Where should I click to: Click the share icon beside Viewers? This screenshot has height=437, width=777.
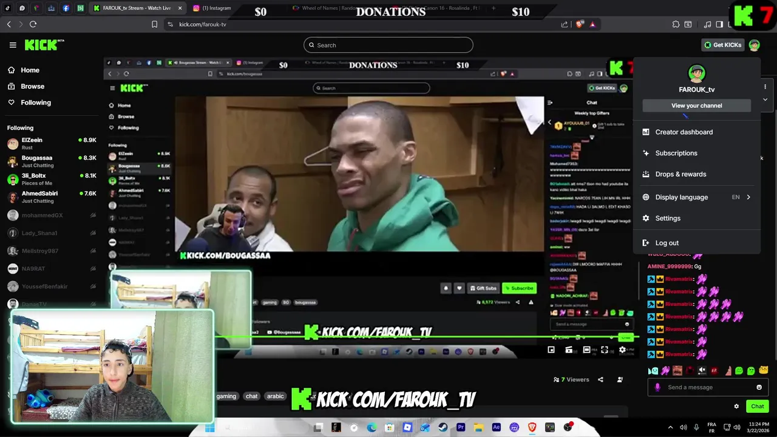coord(600,379)
